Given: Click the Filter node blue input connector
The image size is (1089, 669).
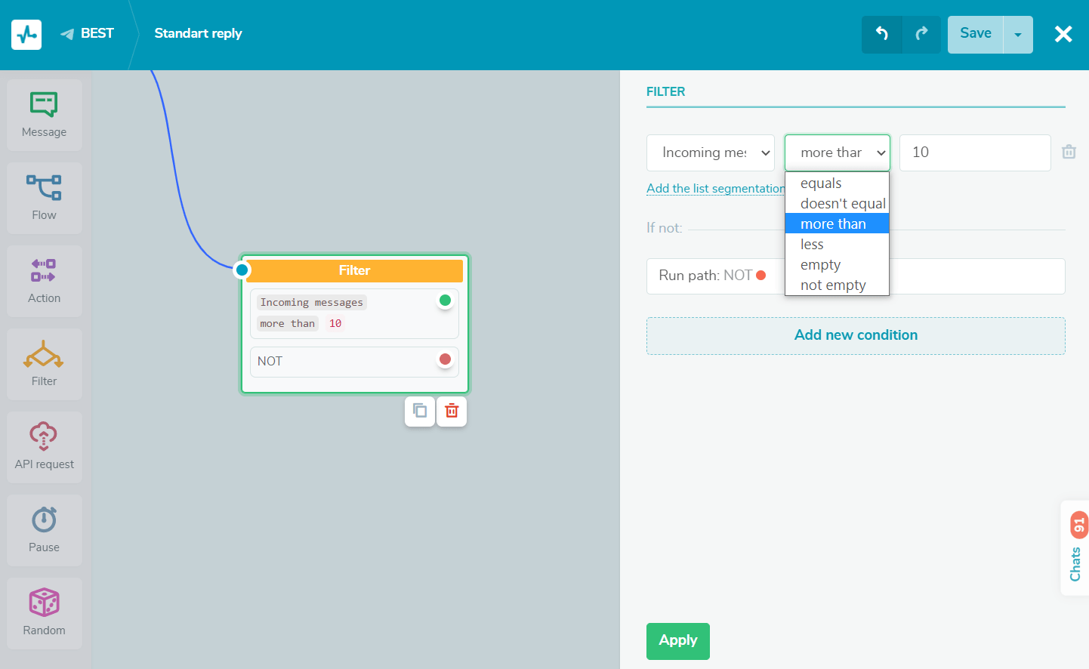Looking at the screenshot, I should pyautogui.click(x=242, y=270).
